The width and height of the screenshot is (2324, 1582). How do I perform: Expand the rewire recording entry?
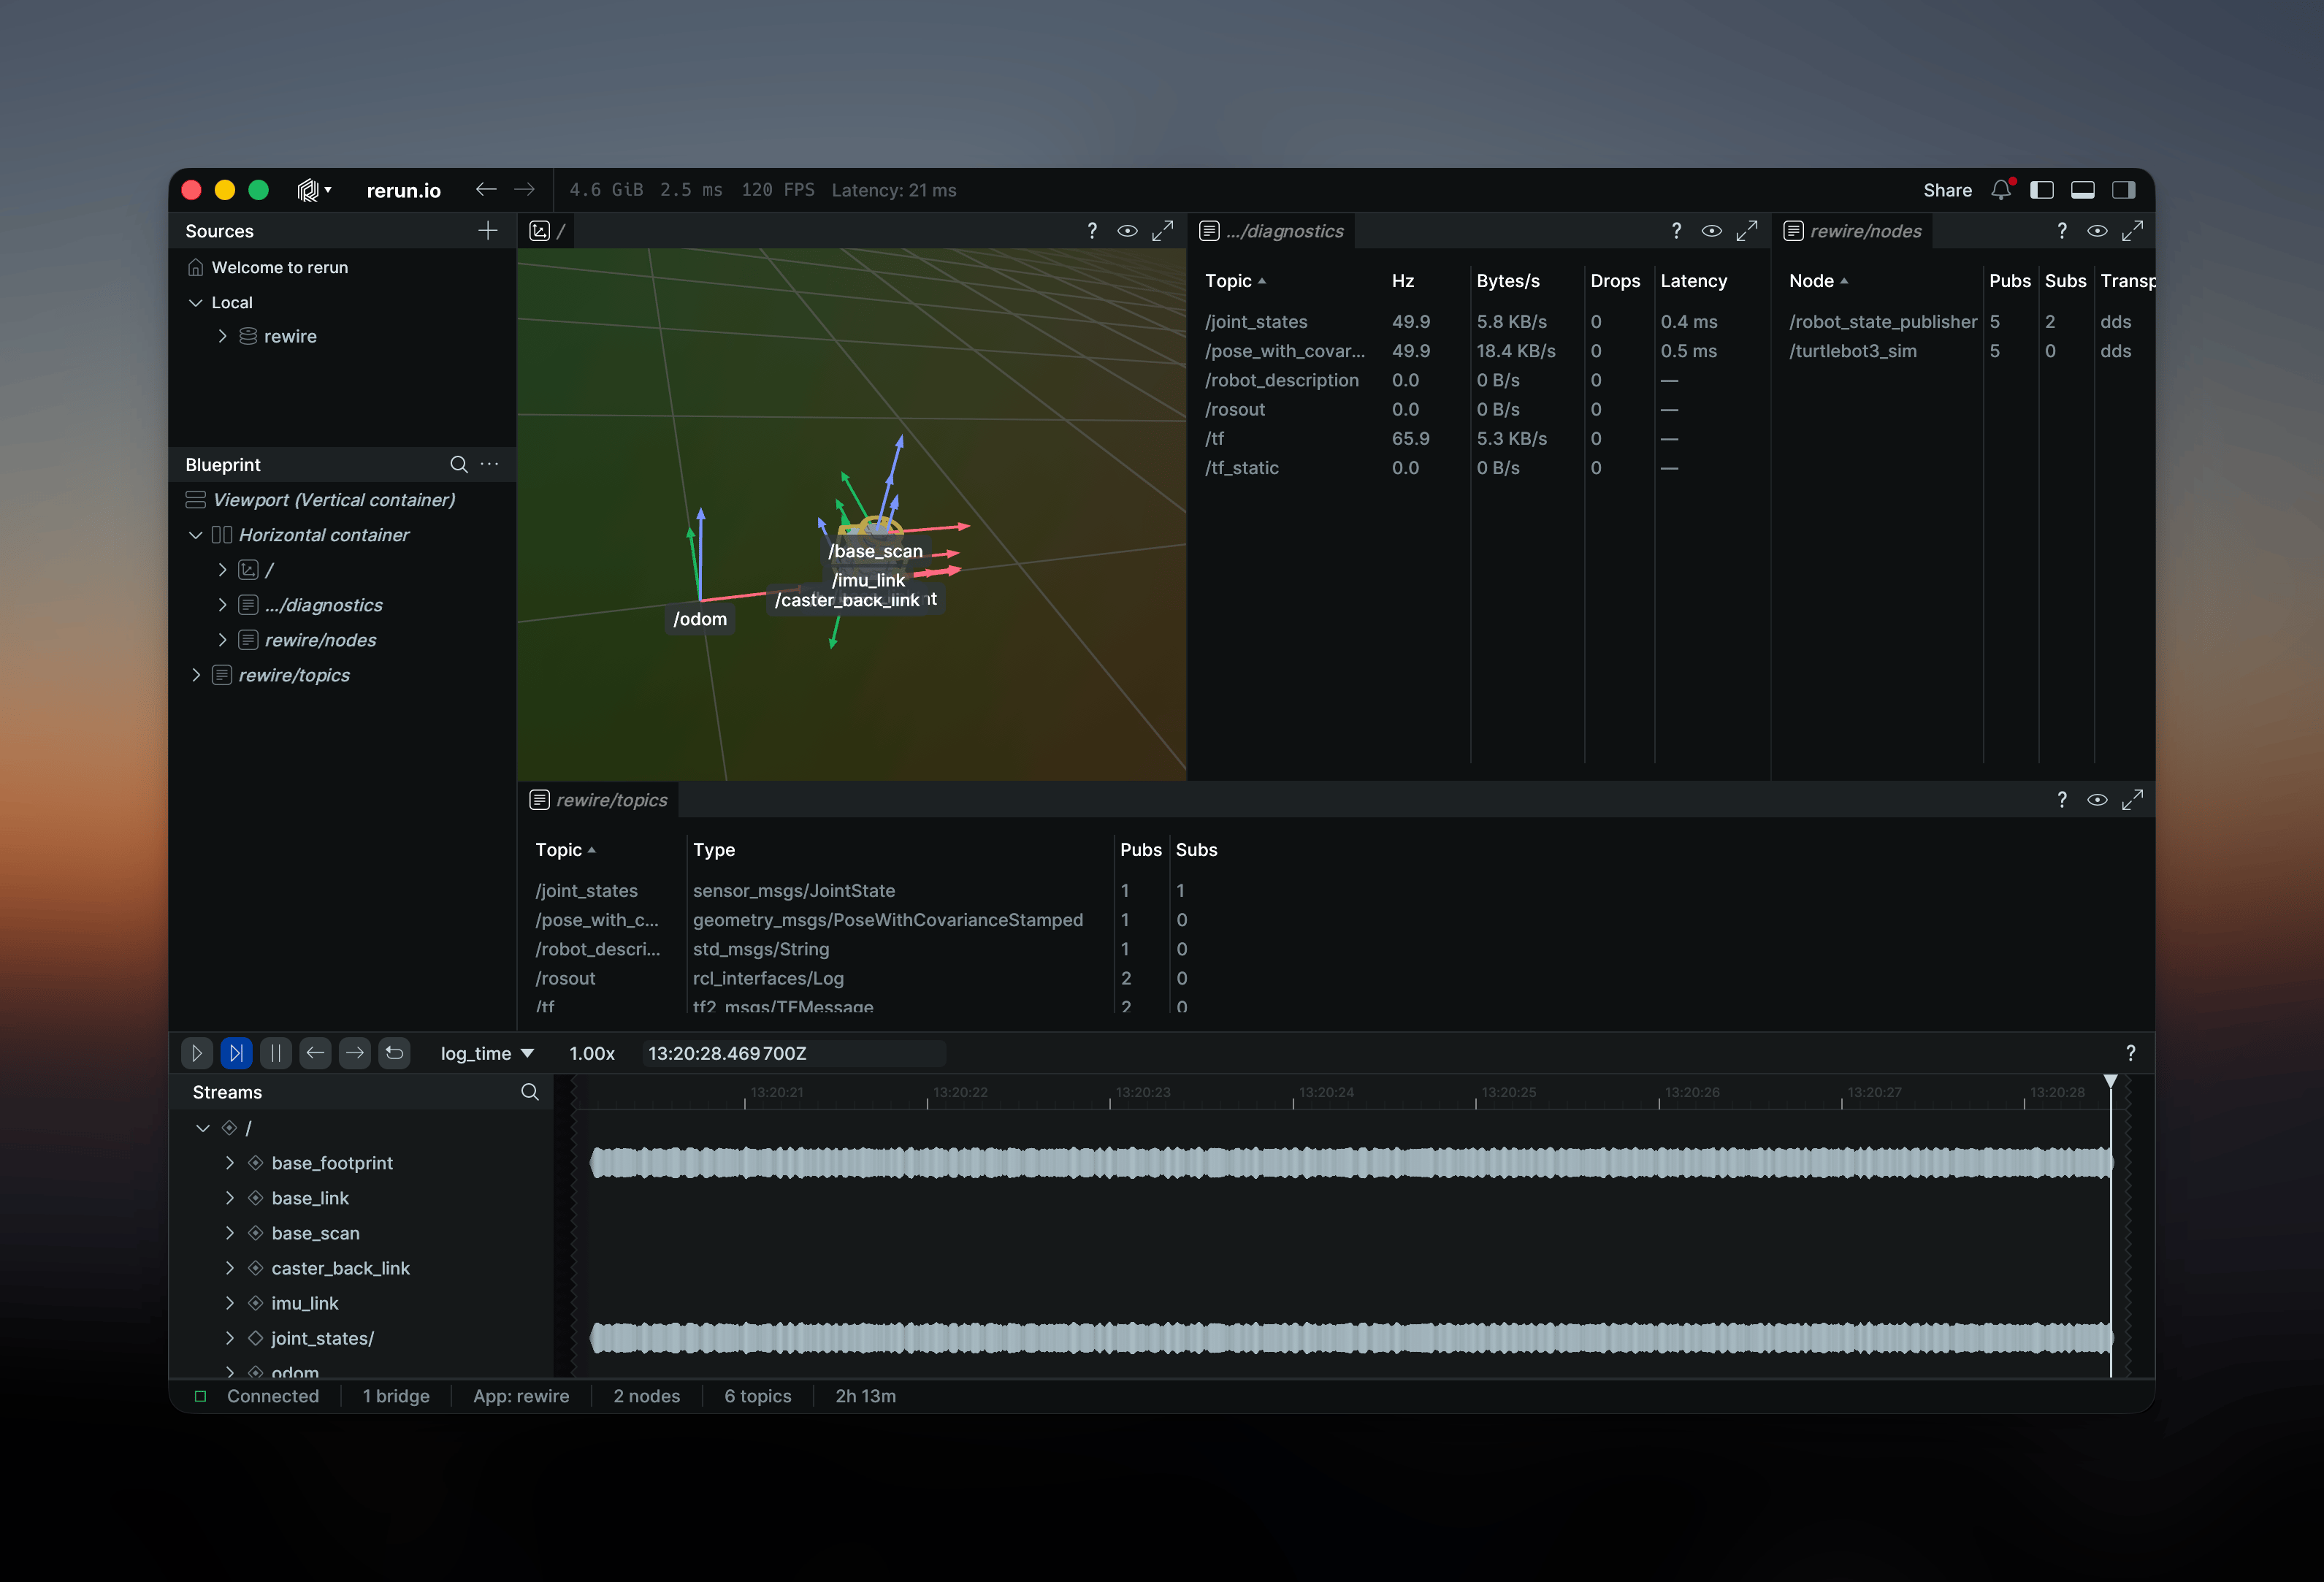tap(222, 337)
